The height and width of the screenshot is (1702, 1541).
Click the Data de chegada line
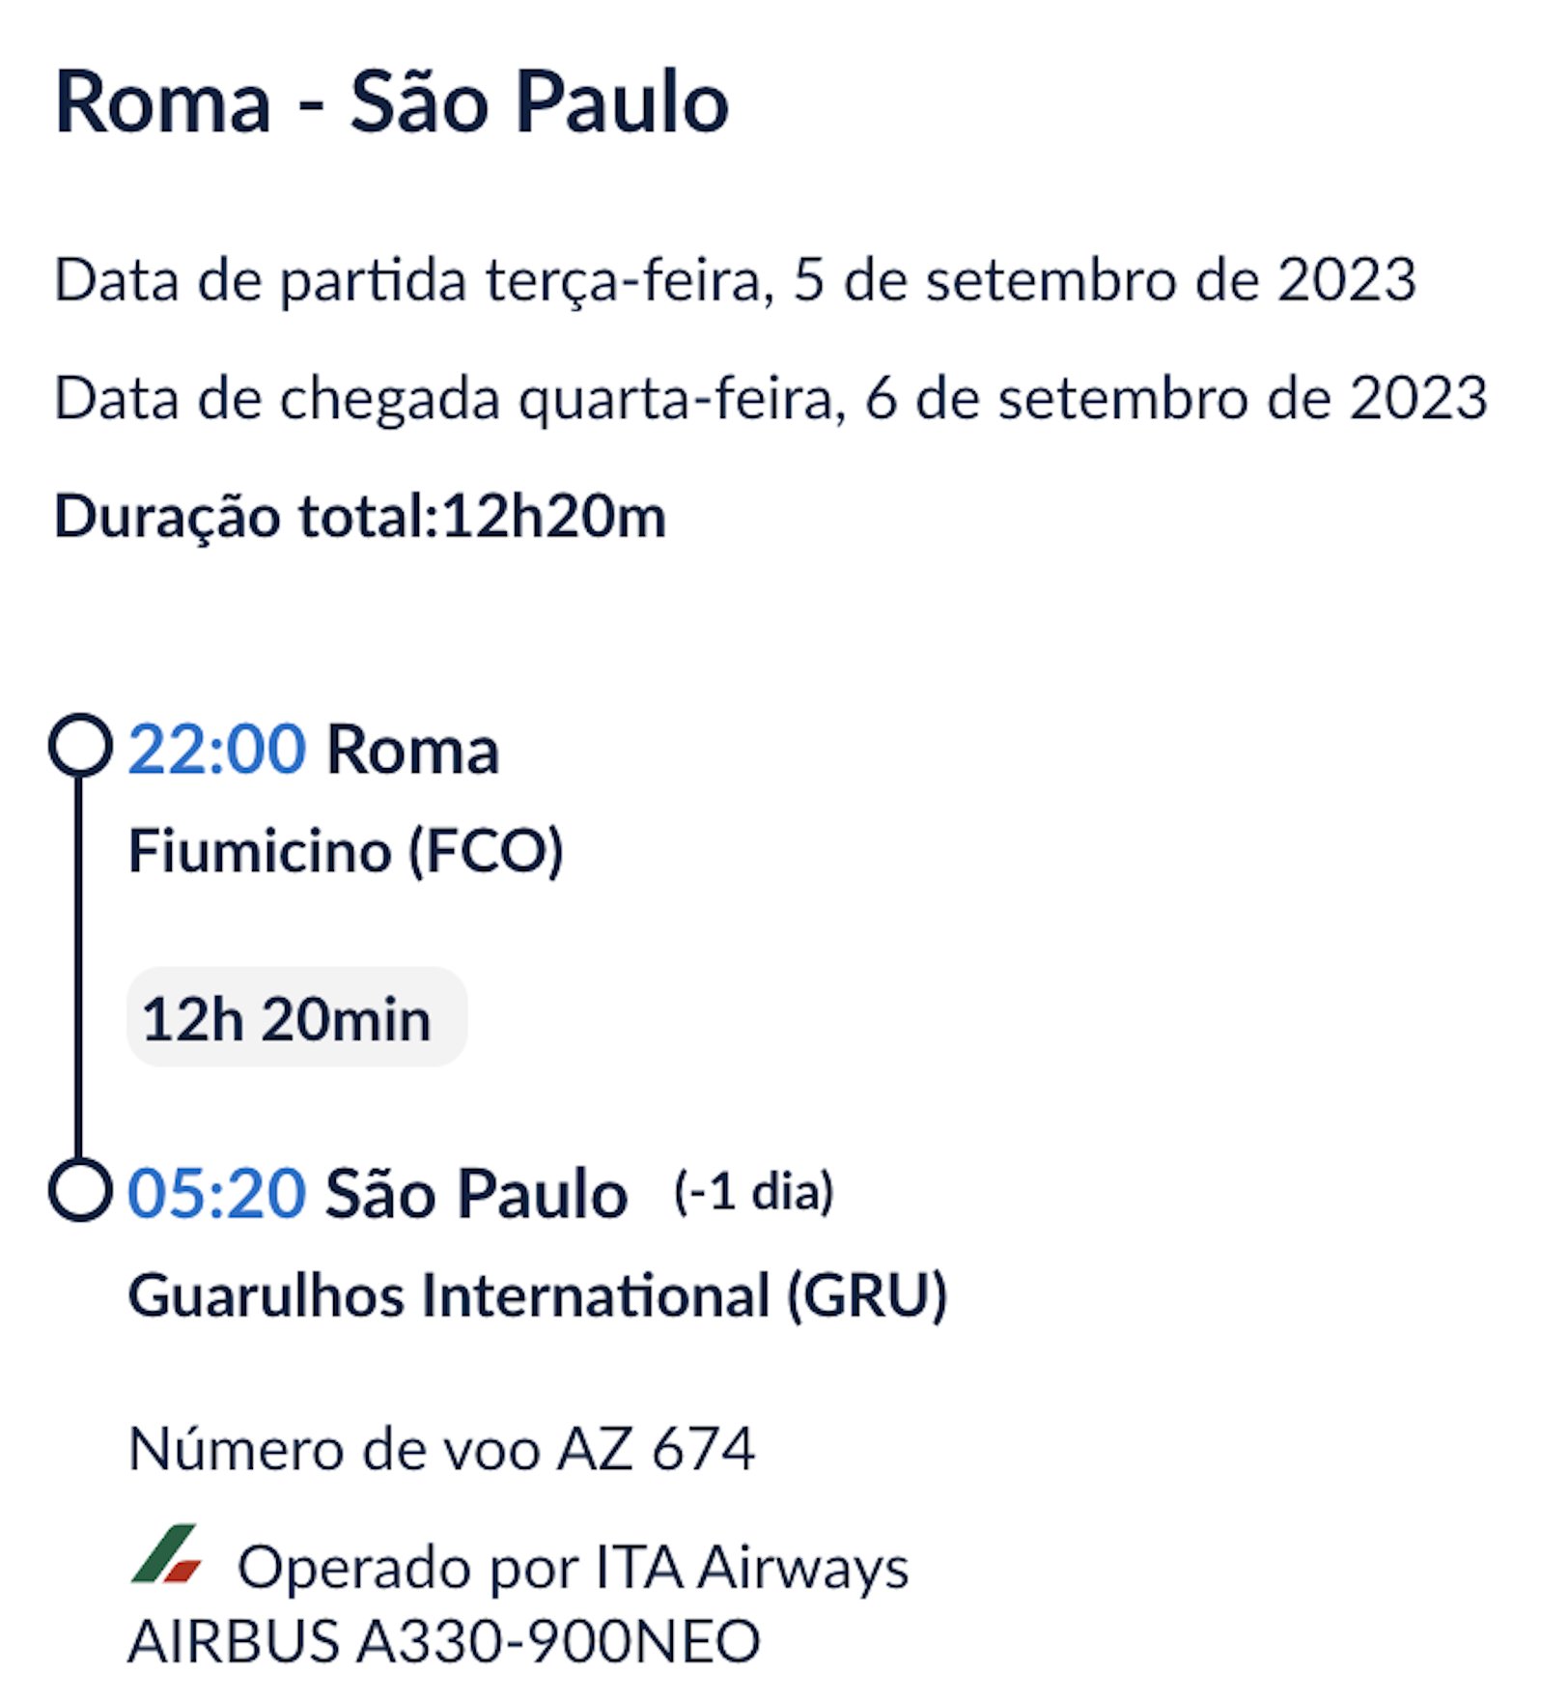770,399
